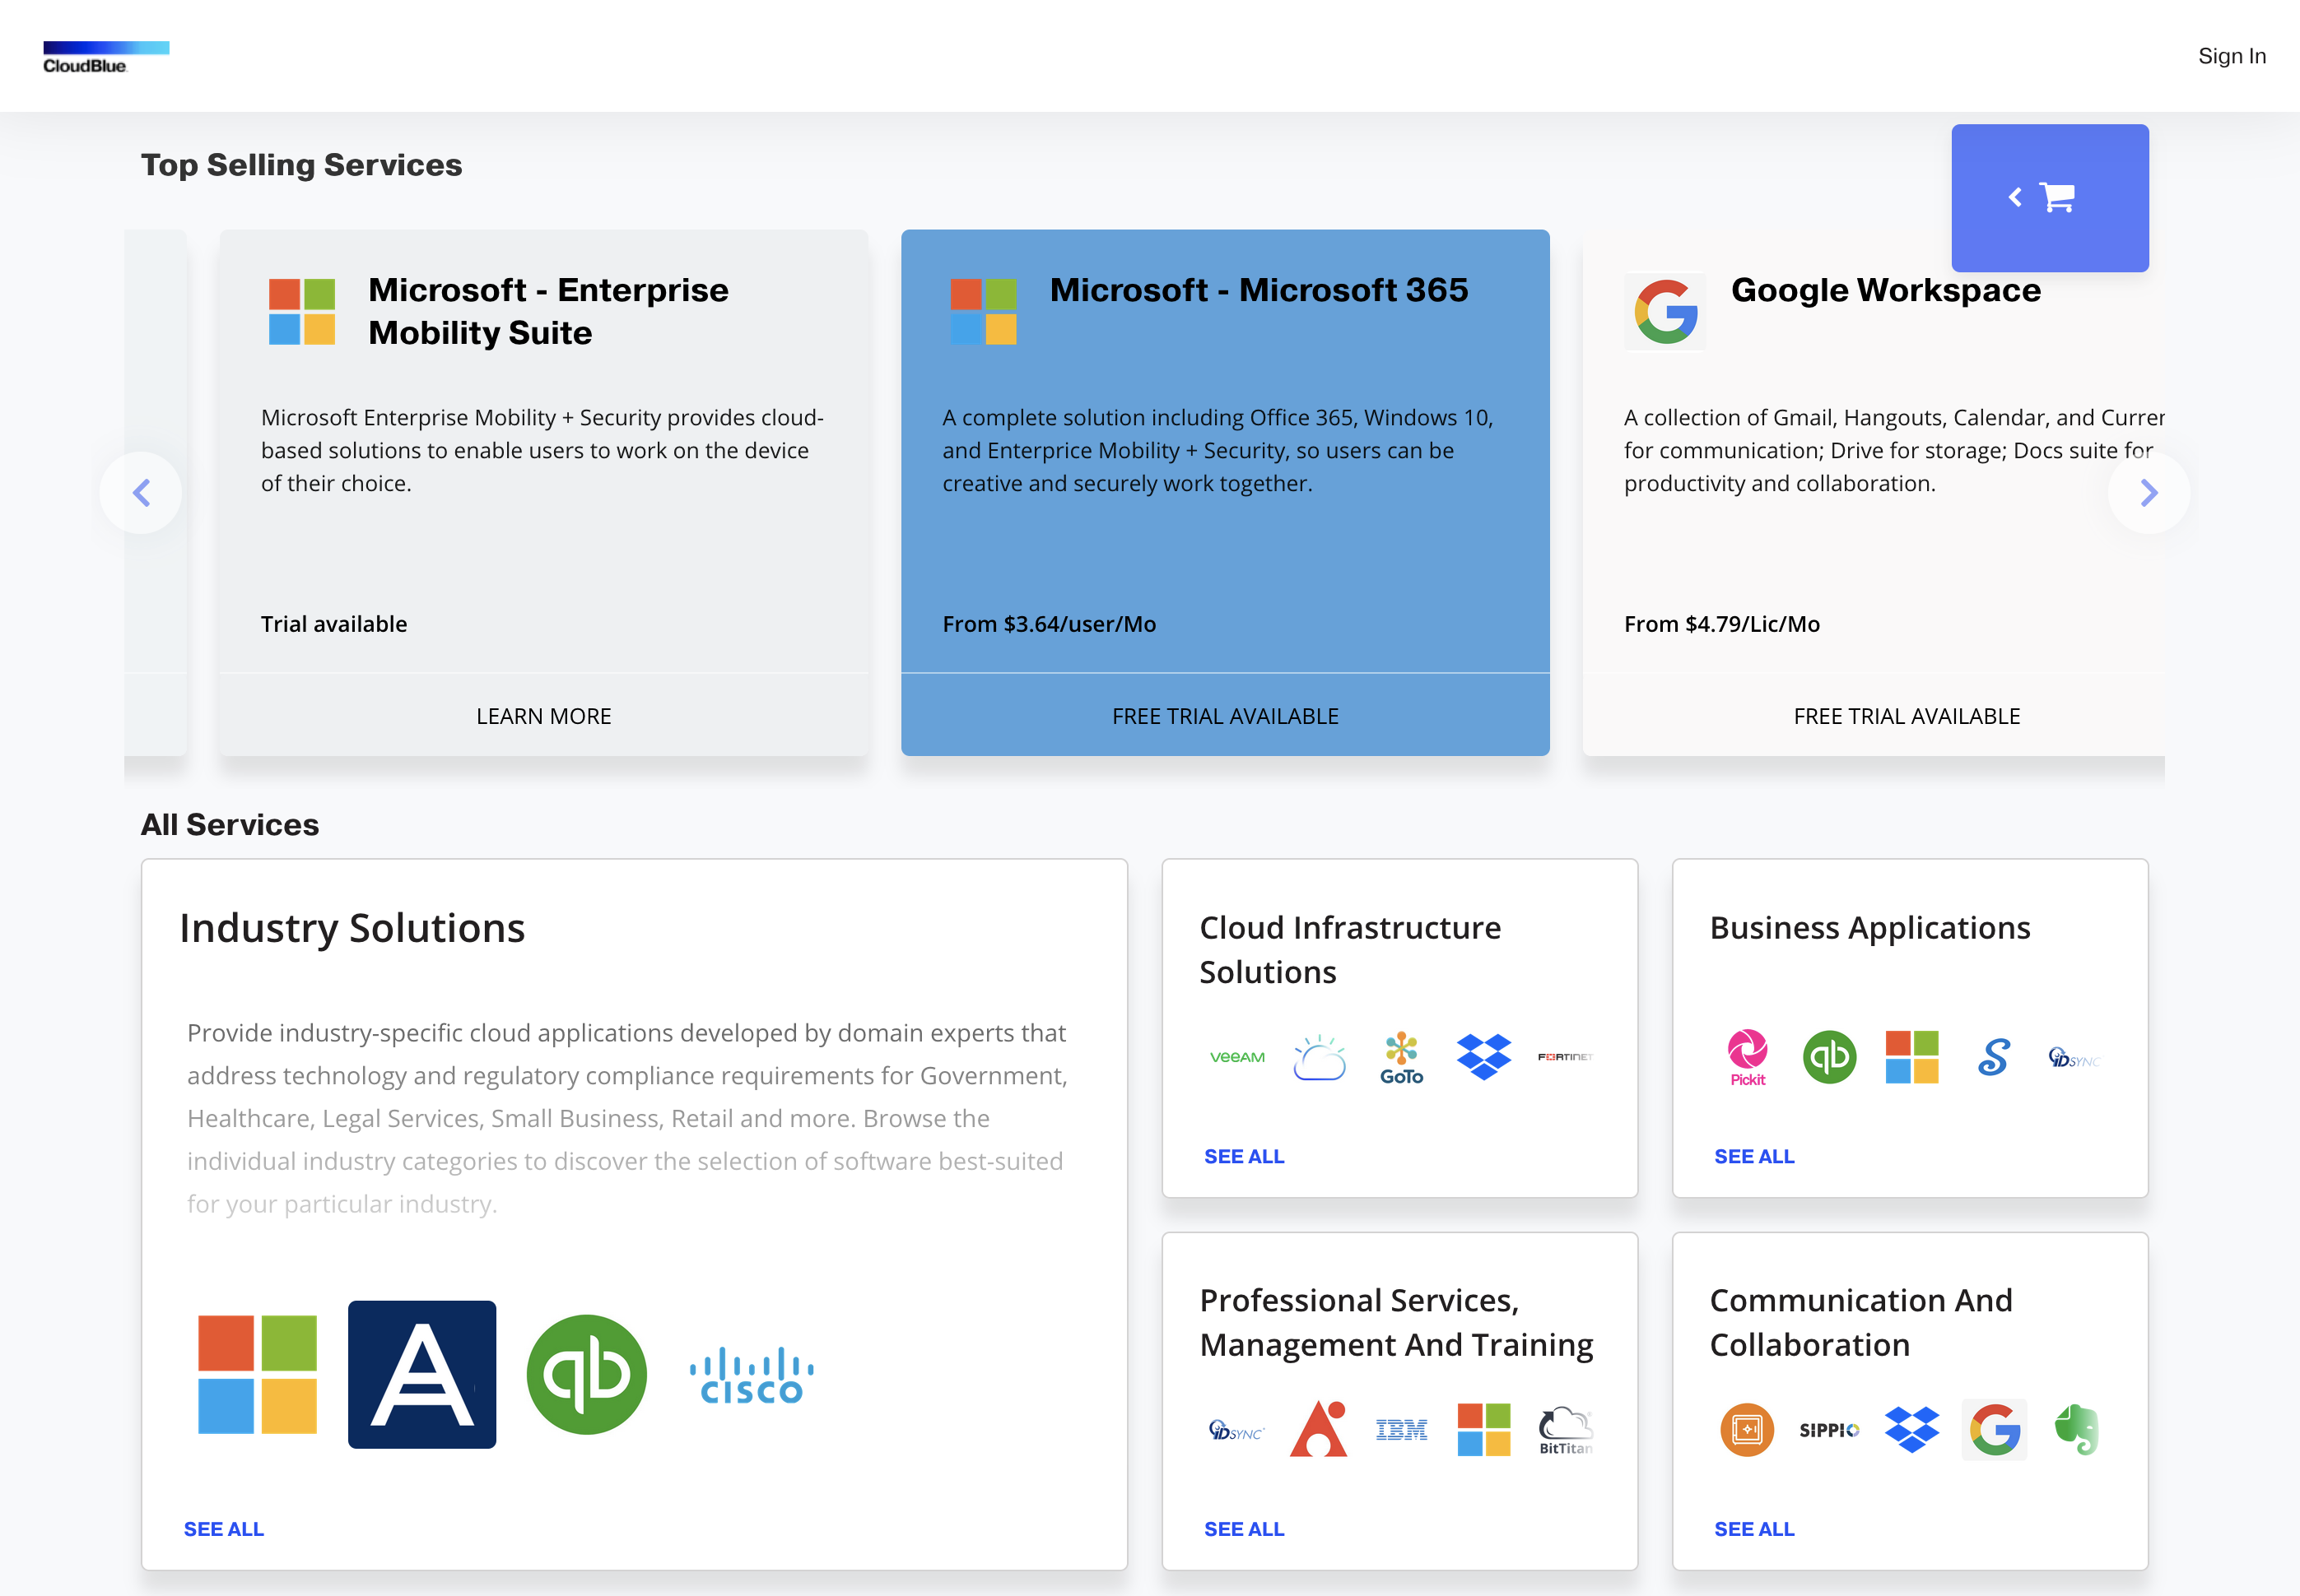Click the partially visible card left of Enterprise Mobility
The image size is (2300, 1596).
(155, 492)
